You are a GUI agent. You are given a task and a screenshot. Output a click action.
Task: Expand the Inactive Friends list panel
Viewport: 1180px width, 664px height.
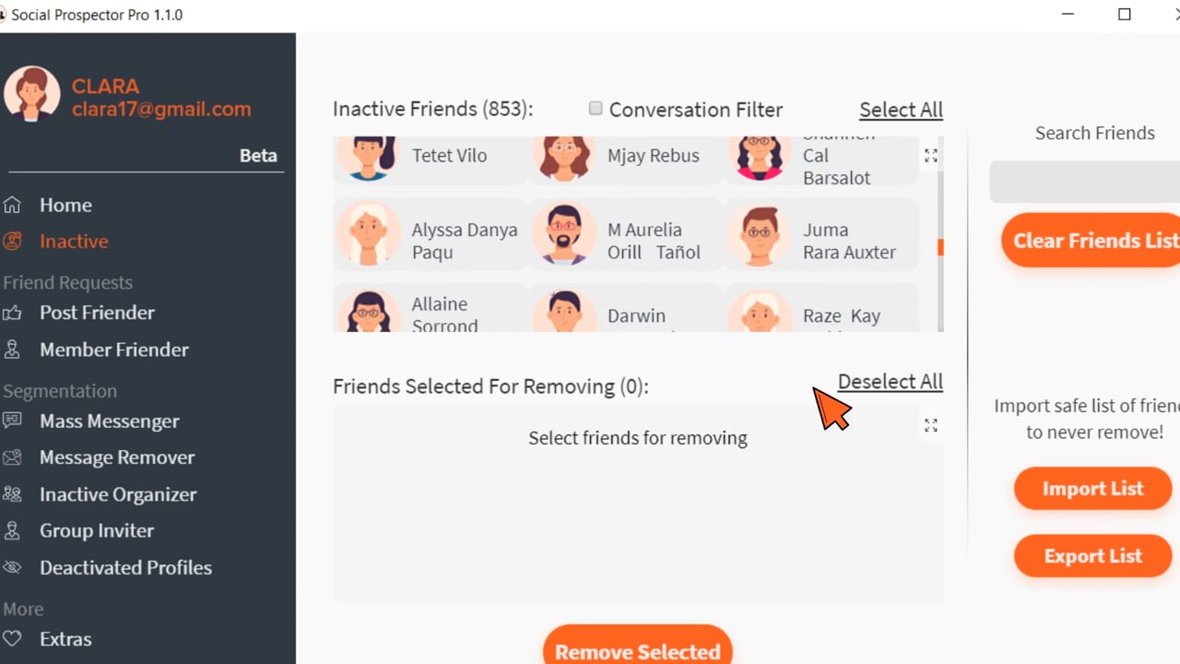[930, 156]
